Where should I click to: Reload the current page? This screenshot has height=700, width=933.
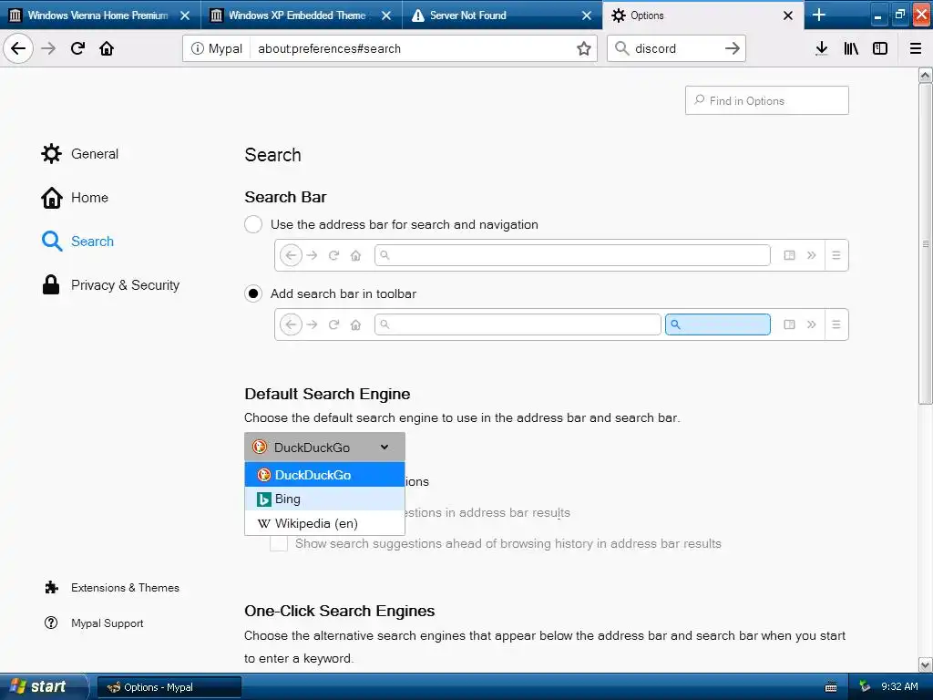pos(77,48)
